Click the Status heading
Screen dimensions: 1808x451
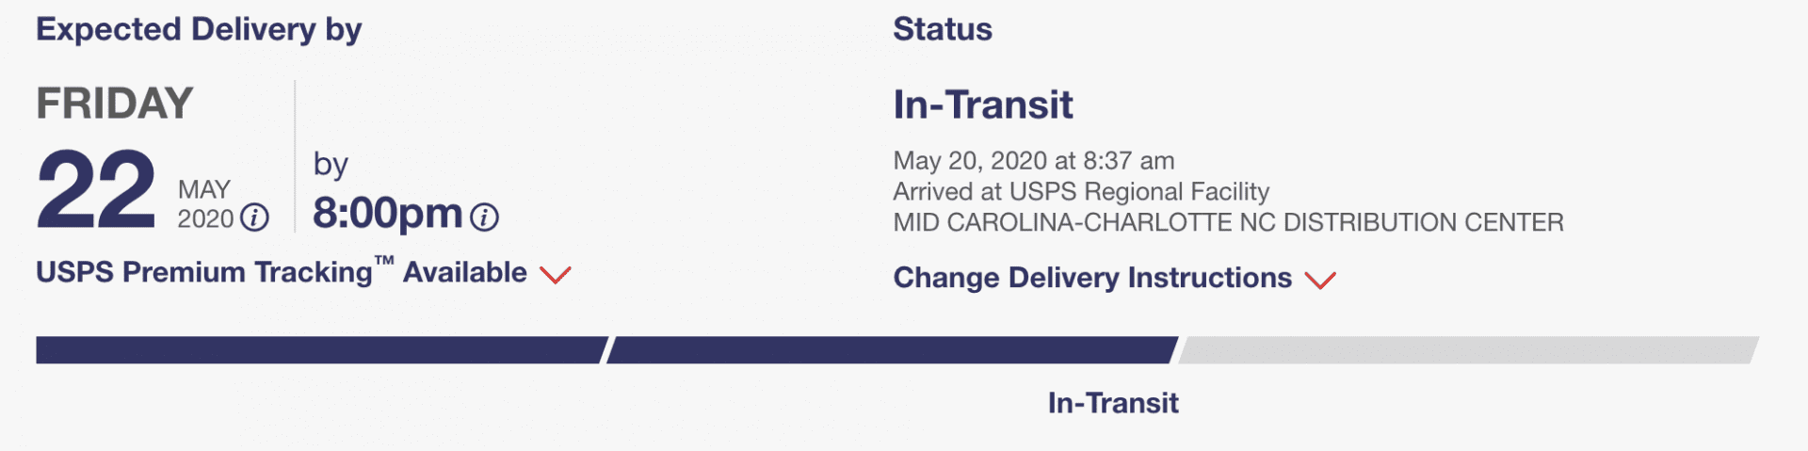[x=943, y=29]
